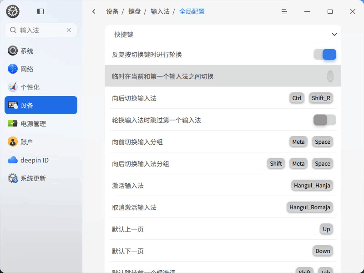The width and height of the screenshot is (364, 273).
Task: Open 系统更新 page
Action: [41, 178]
